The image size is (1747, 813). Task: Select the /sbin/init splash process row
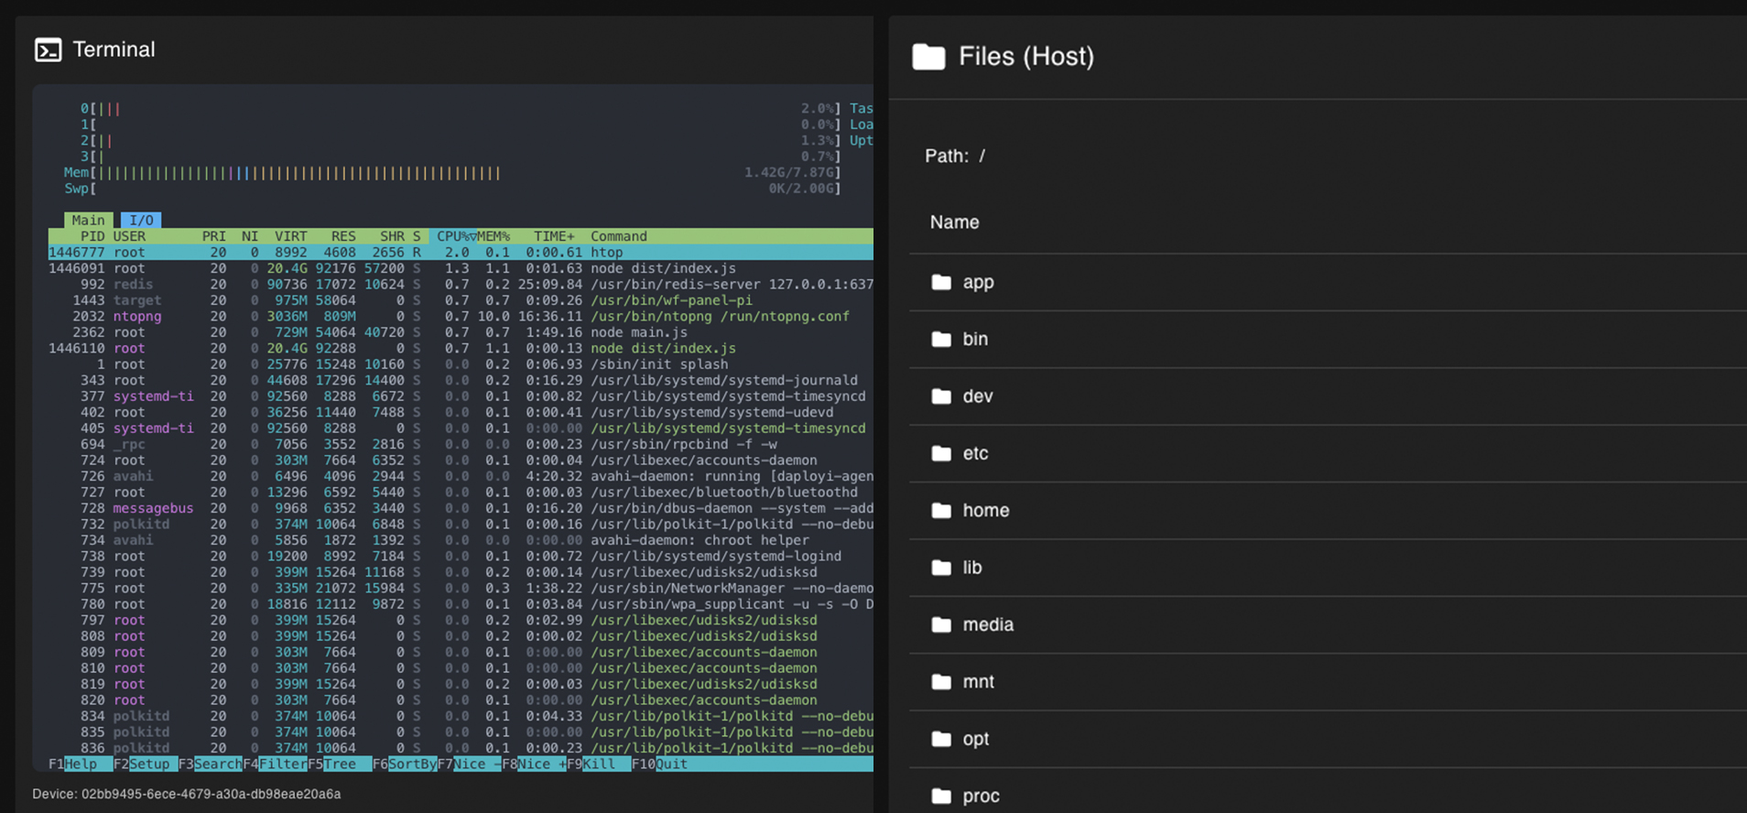click(461, 364)
